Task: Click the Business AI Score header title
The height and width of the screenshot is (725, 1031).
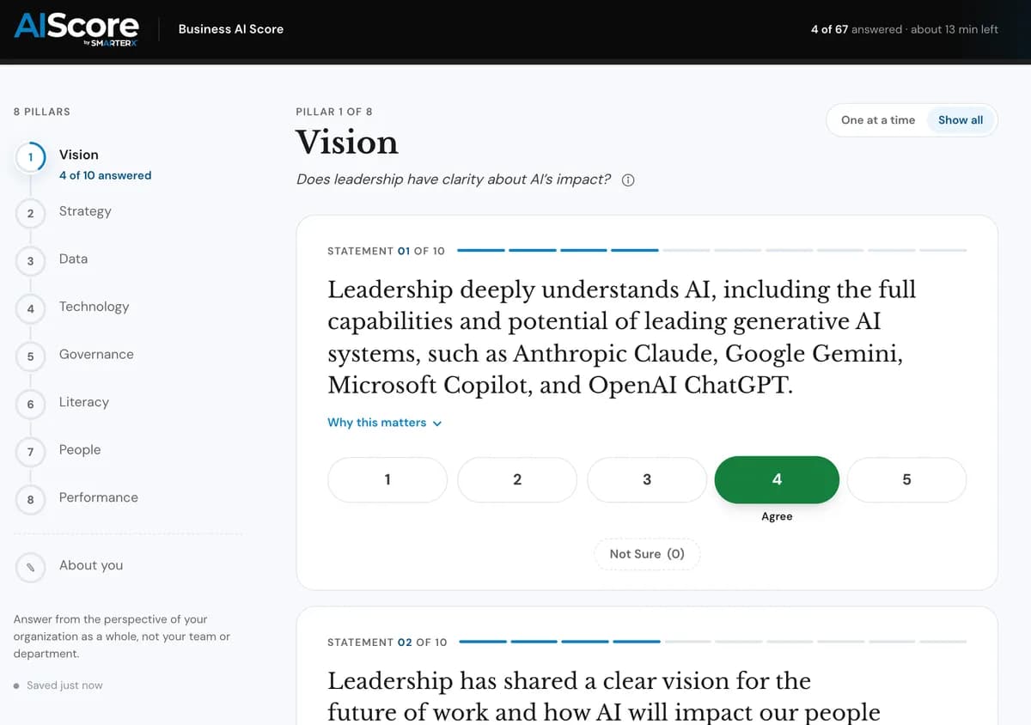Action: pos(230,29)
